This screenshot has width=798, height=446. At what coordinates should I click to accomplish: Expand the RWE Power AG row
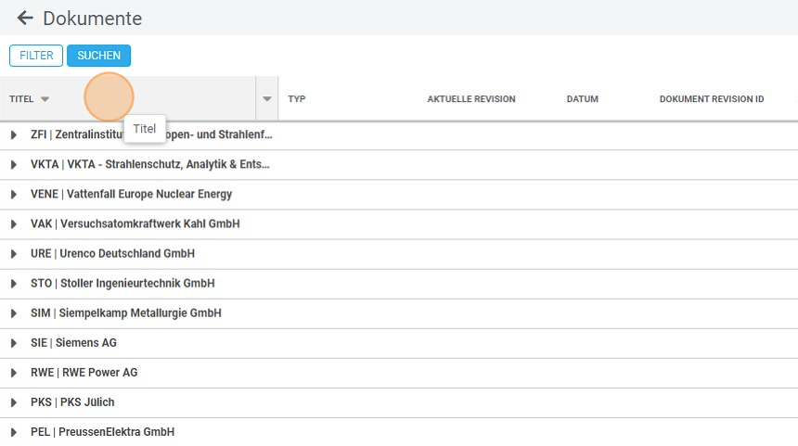point(14,373)
